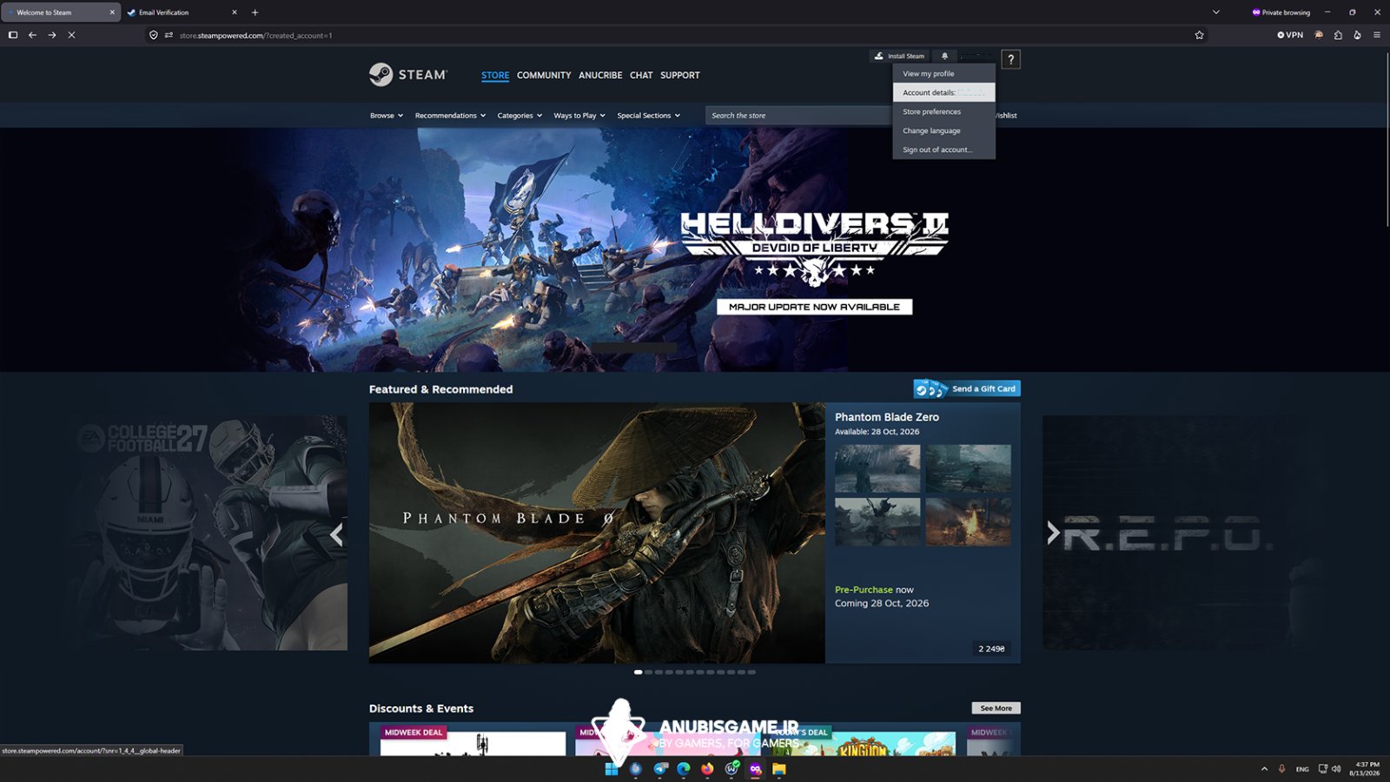Screen dimensions: 1390x782
Task: Click the Search the store field
Action: click(x=799, y=116)
